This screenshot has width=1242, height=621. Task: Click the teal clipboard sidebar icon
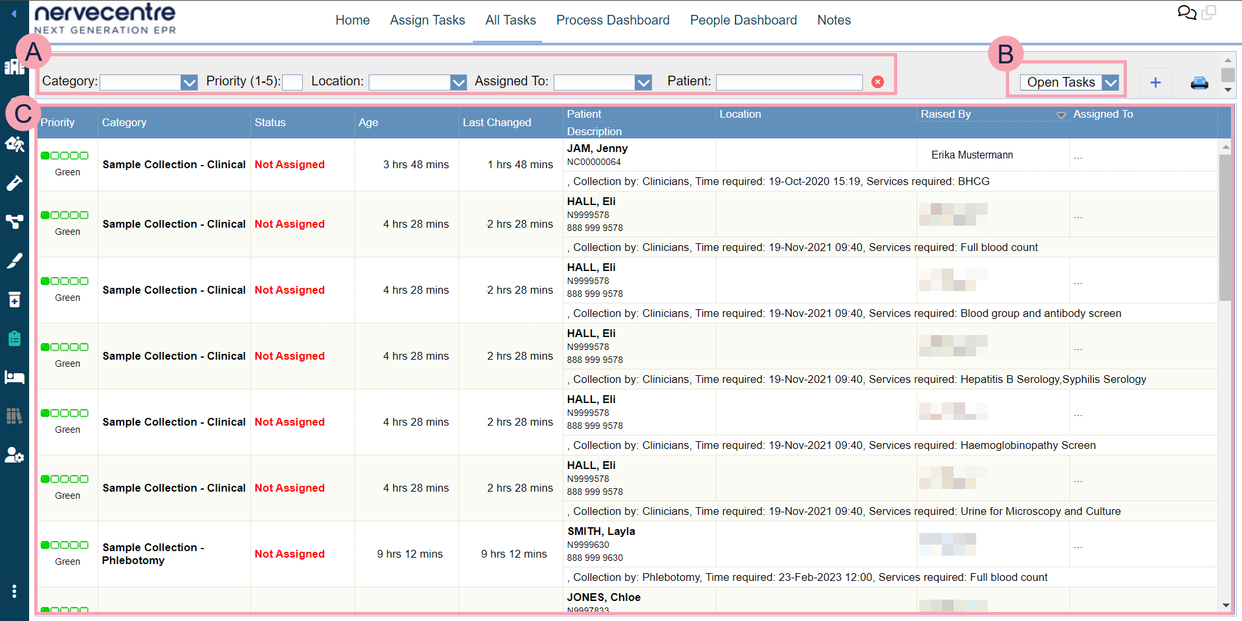pos(14,338)
